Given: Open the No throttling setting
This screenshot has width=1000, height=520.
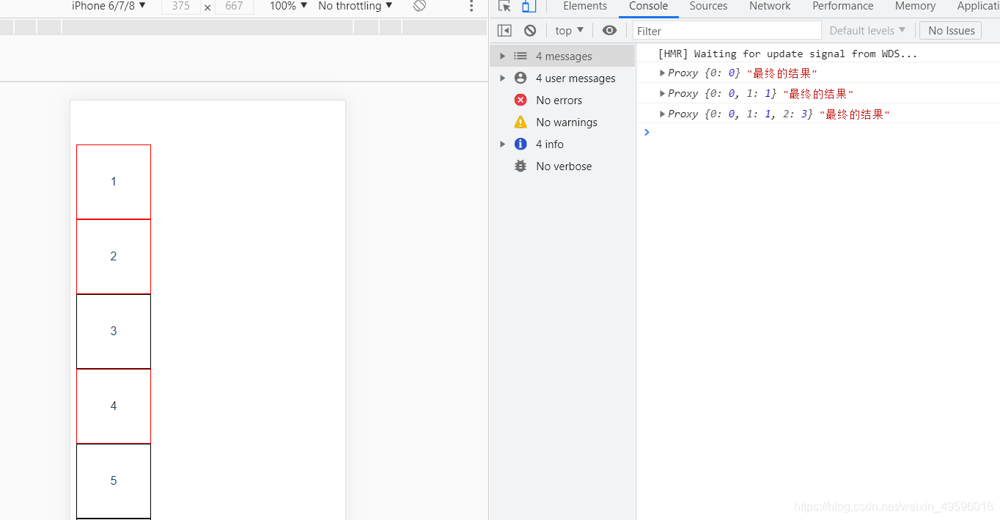Looking at the screenshot, I should [354, 6].
